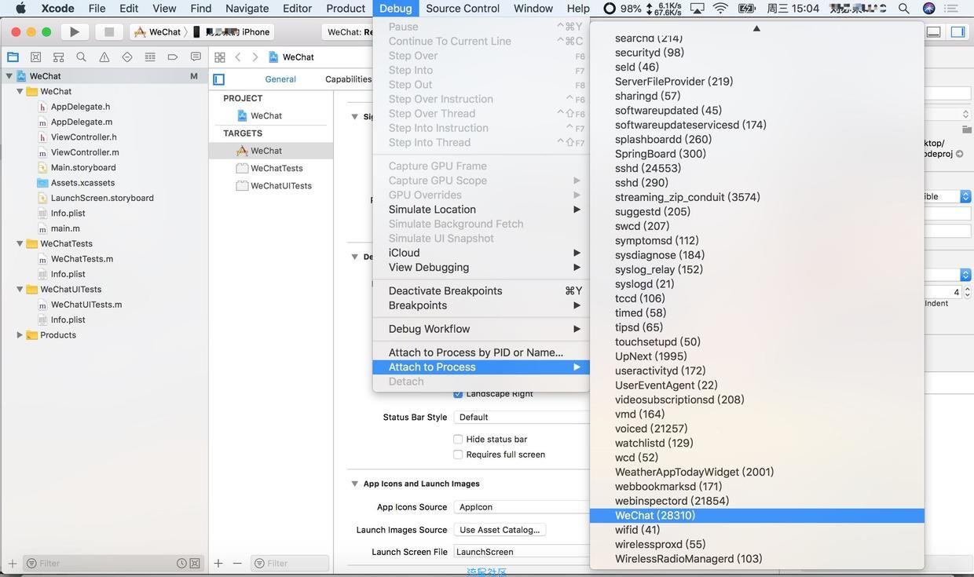Expand the Products folder

click(x=20, y=335)
